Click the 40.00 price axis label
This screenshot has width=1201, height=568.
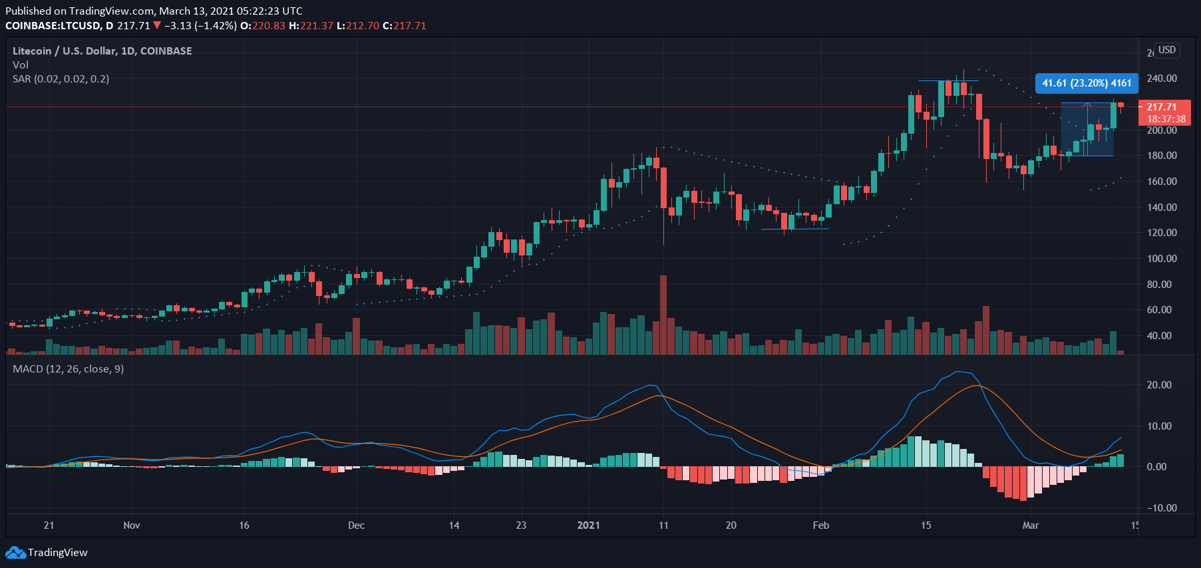click(x=1160, y=336)
